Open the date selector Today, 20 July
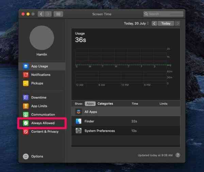The height and width of the screenshot is (172, 204). point(136,24)
